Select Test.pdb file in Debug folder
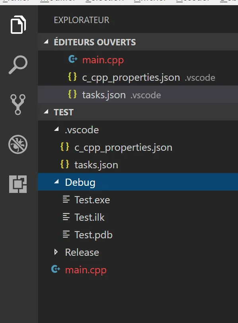238x323 pixels. [94, 235]
